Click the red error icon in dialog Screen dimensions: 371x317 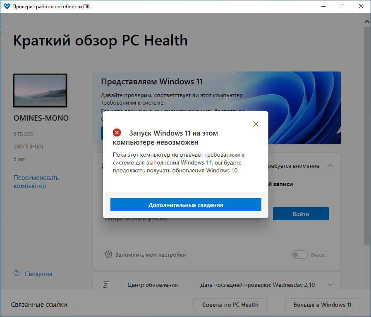pos(117,133)
